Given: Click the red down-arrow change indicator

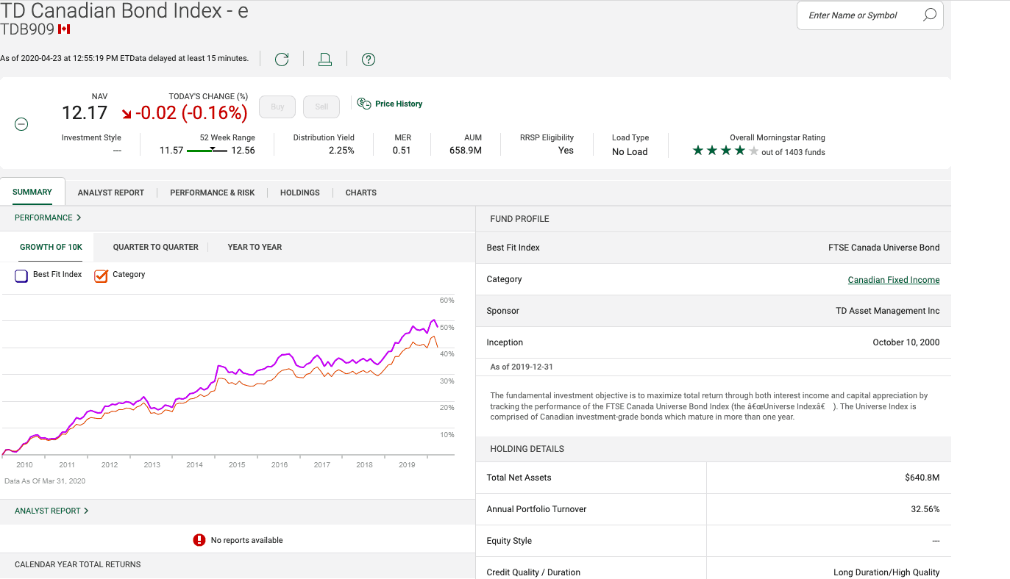Looking at the screenshot, I should pyautogui.click(x=127, y=114).
